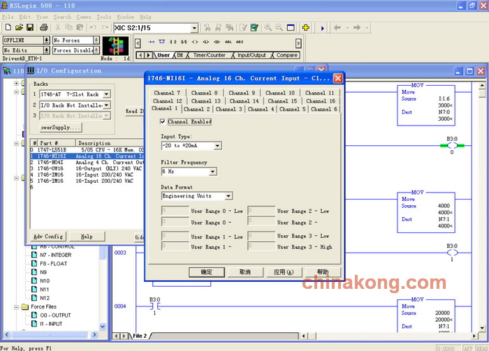Open rack 1 type dropdown

click(106, 94)
